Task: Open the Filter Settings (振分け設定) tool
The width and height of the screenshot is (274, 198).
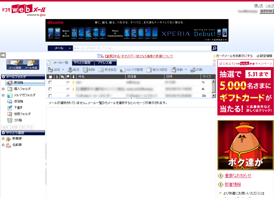Action: (149, 70)
